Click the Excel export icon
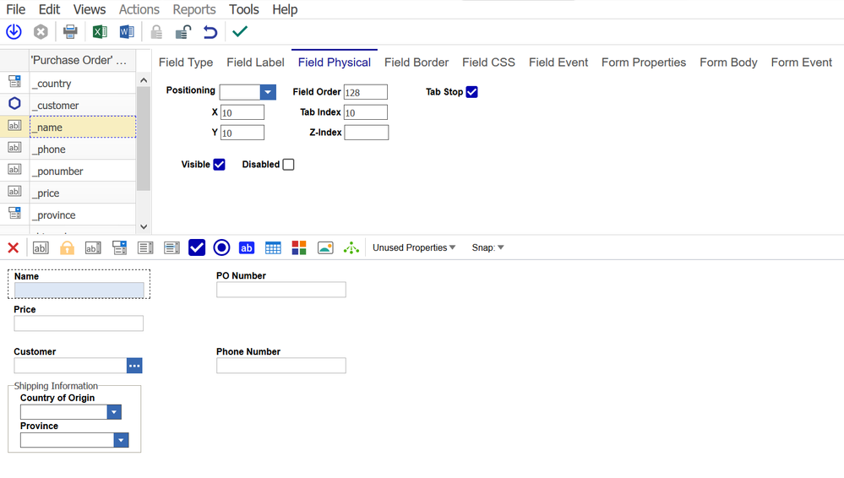 100,32
